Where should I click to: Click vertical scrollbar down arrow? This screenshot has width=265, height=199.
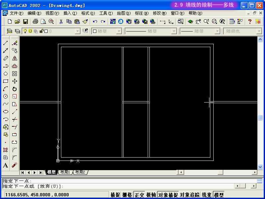click(260, 167)
